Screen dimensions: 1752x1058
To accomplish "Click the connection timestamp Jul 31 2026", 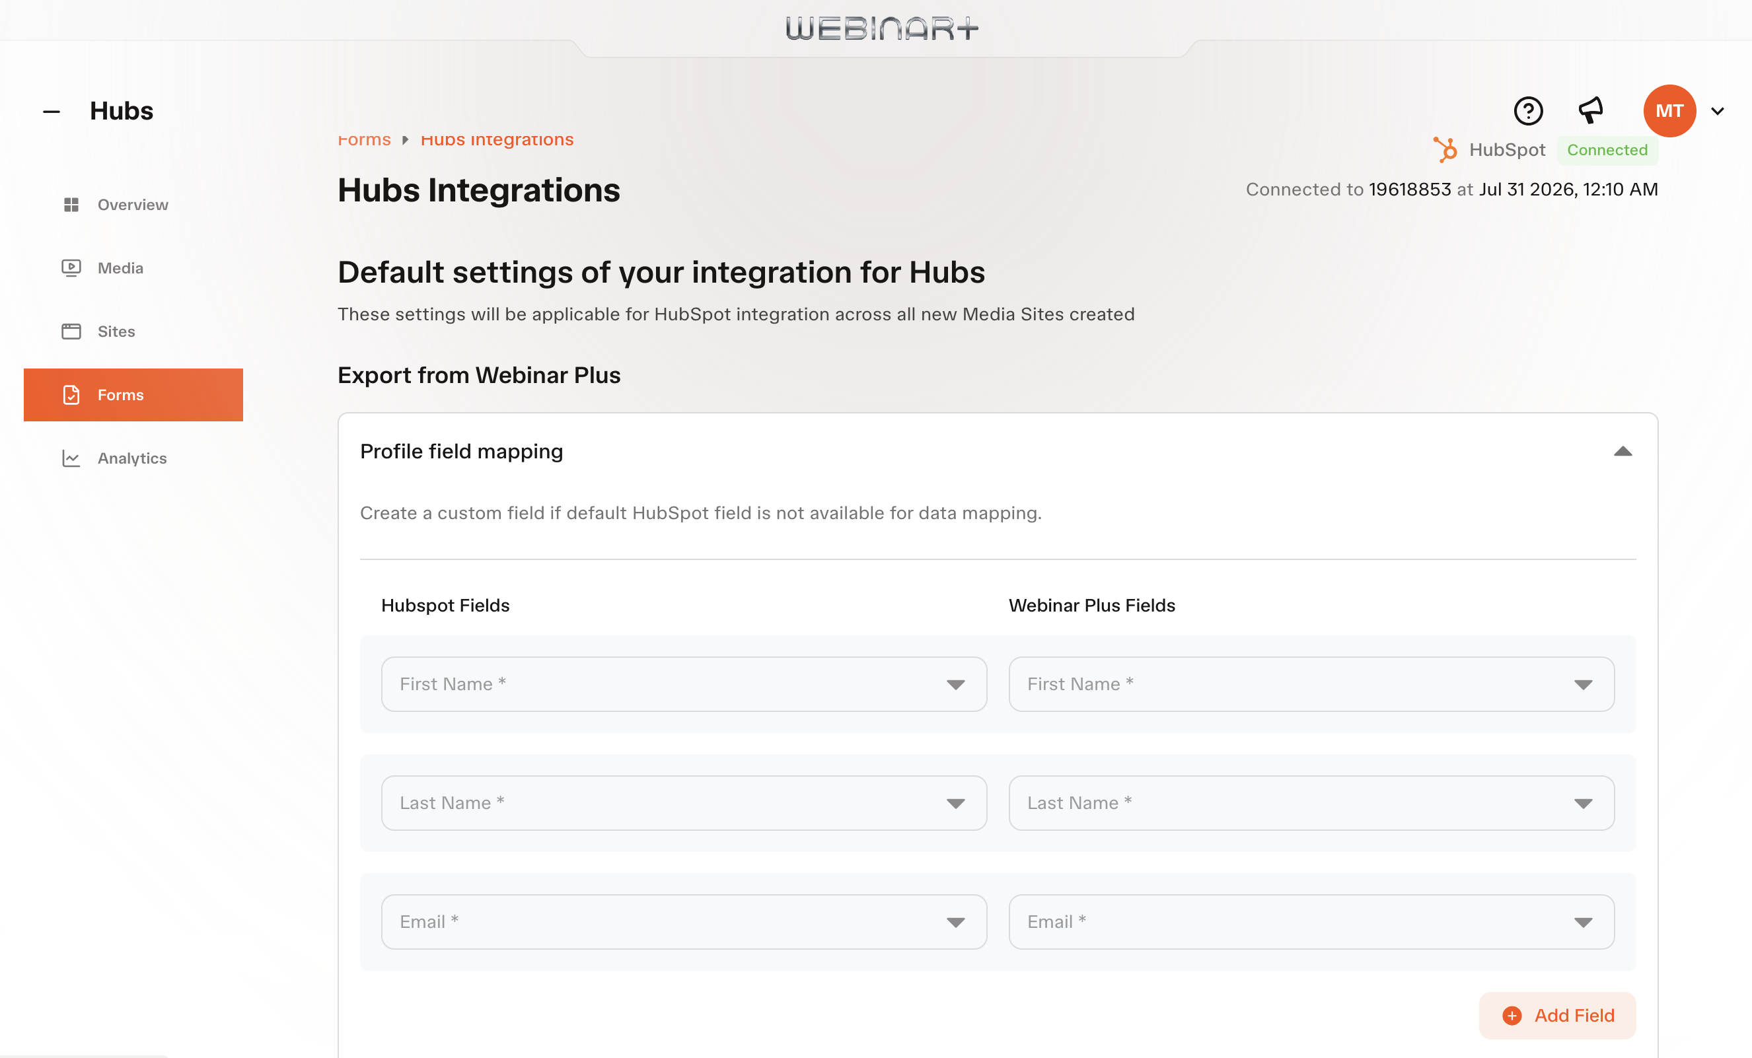I will 1568,189.
